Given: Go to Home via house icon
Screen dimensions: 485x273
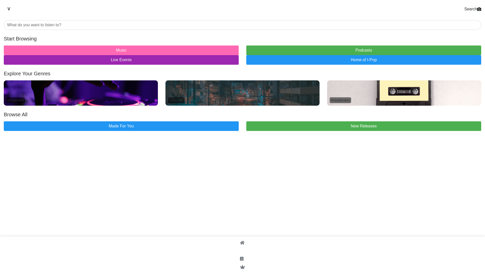Looking at the screenshot, I should coord(242,243).
